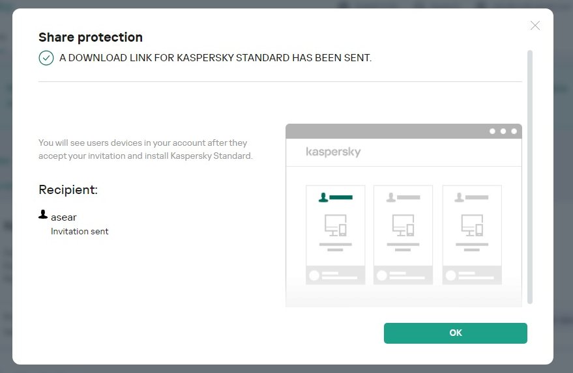Click the user silhouette icon beside asear

[x=43, y=214]
